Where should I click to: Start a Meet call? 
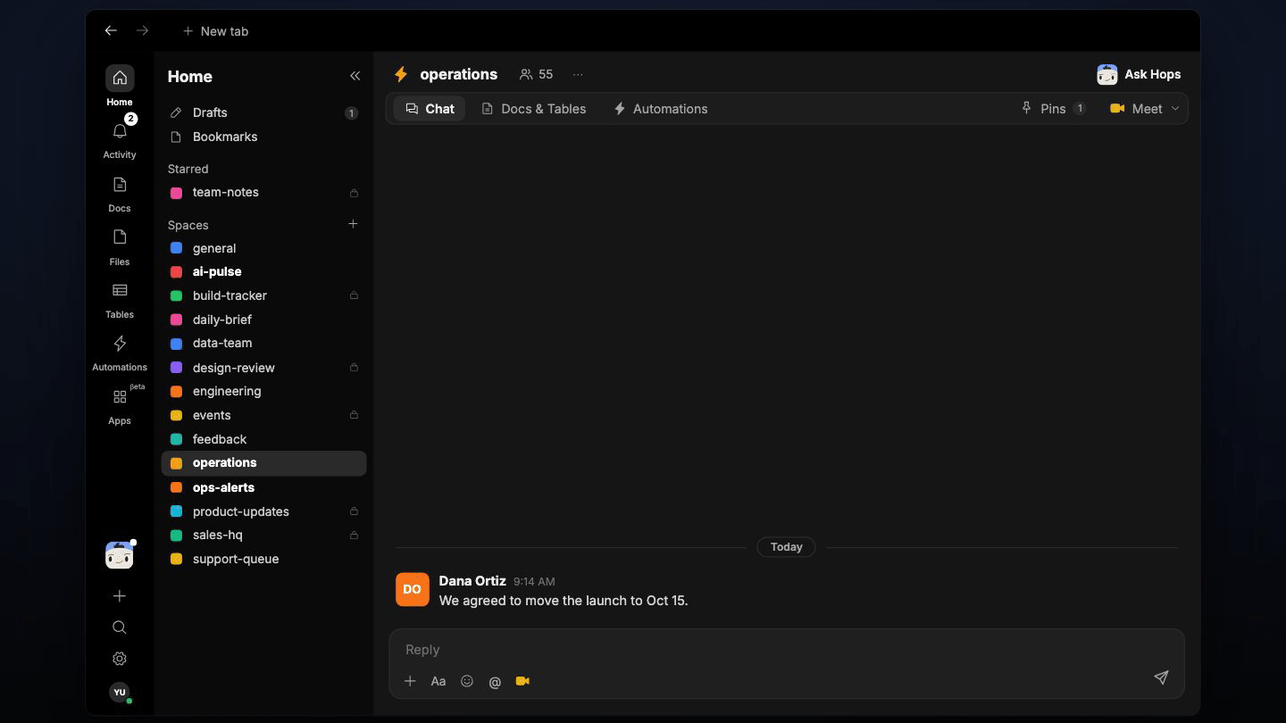click(1136, 109)
